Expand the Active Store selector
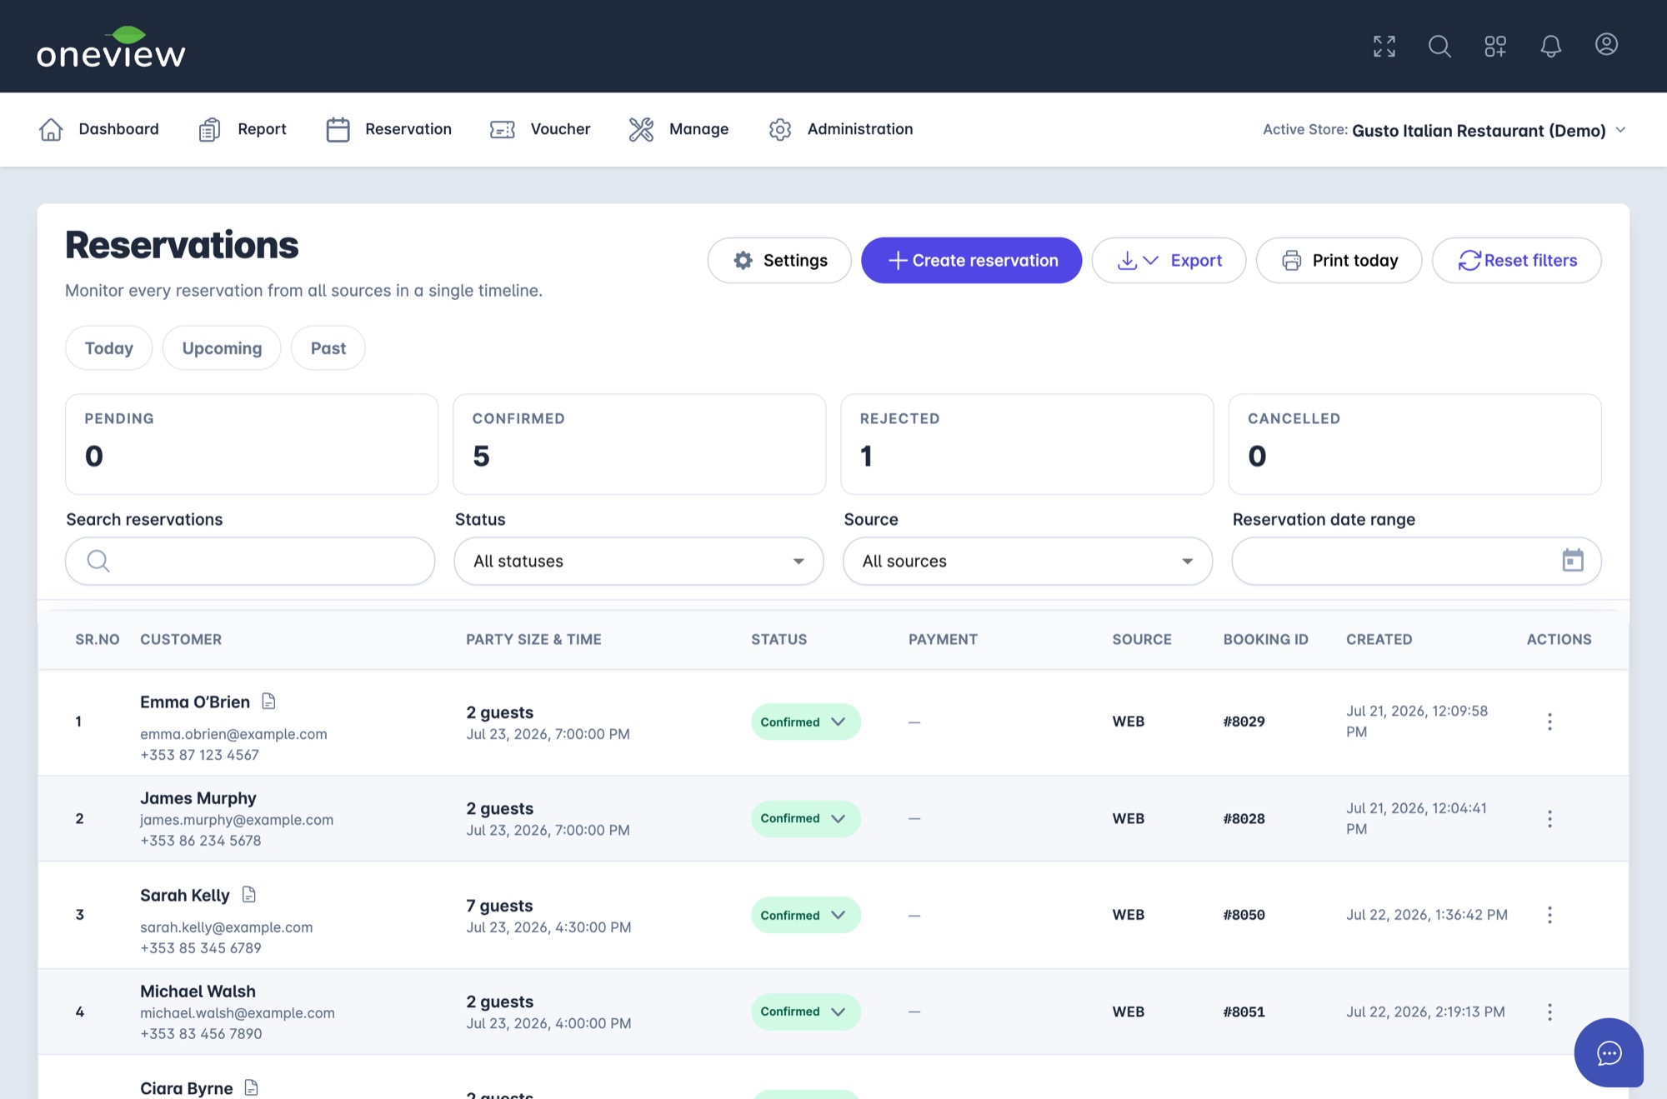This screenshot has width=1667, height=1099. point(1444,130)
